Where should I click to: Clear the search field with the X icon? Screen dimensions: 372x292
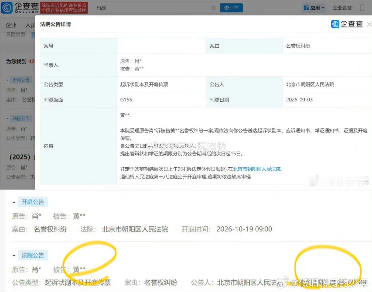coord(213,8)
